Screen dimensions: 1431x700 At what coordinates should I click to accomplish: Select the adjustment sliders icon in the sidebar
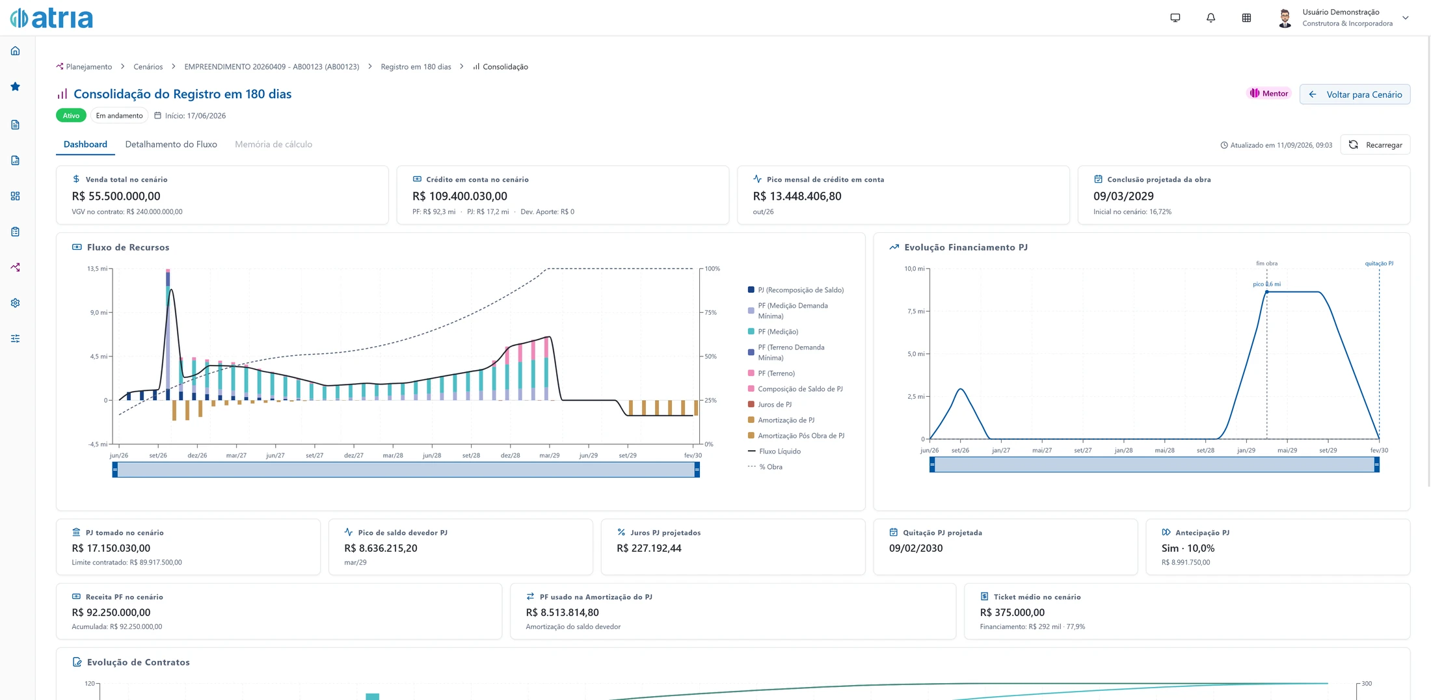point(15,338)
